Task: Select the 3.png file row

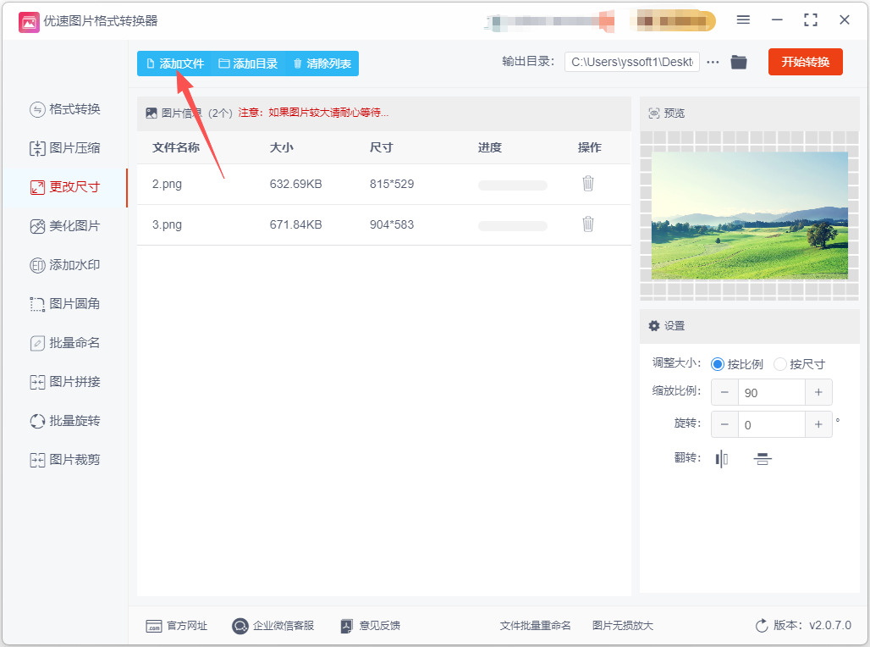Action: click(x=383, y=224)
